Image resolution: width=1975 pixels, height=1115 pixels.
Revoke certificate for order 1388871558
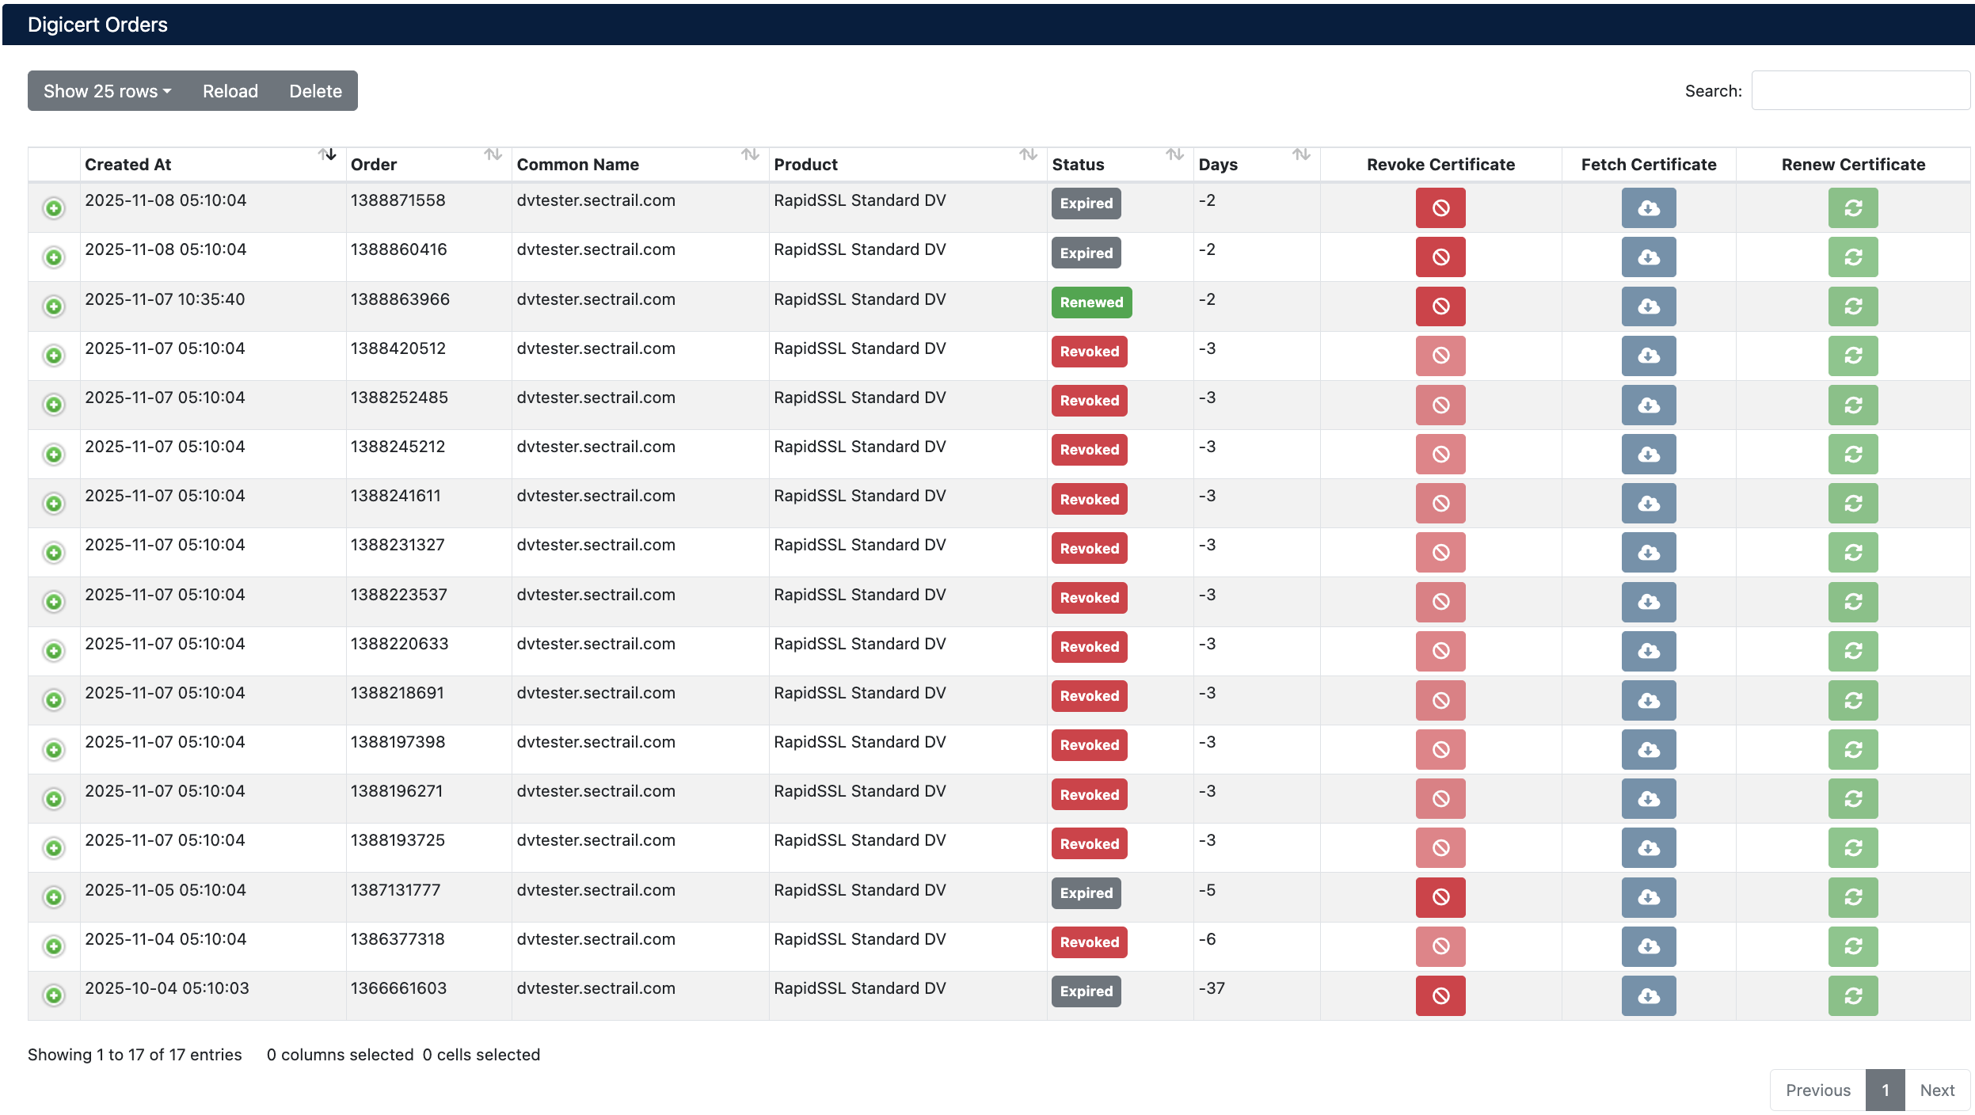1440,207
